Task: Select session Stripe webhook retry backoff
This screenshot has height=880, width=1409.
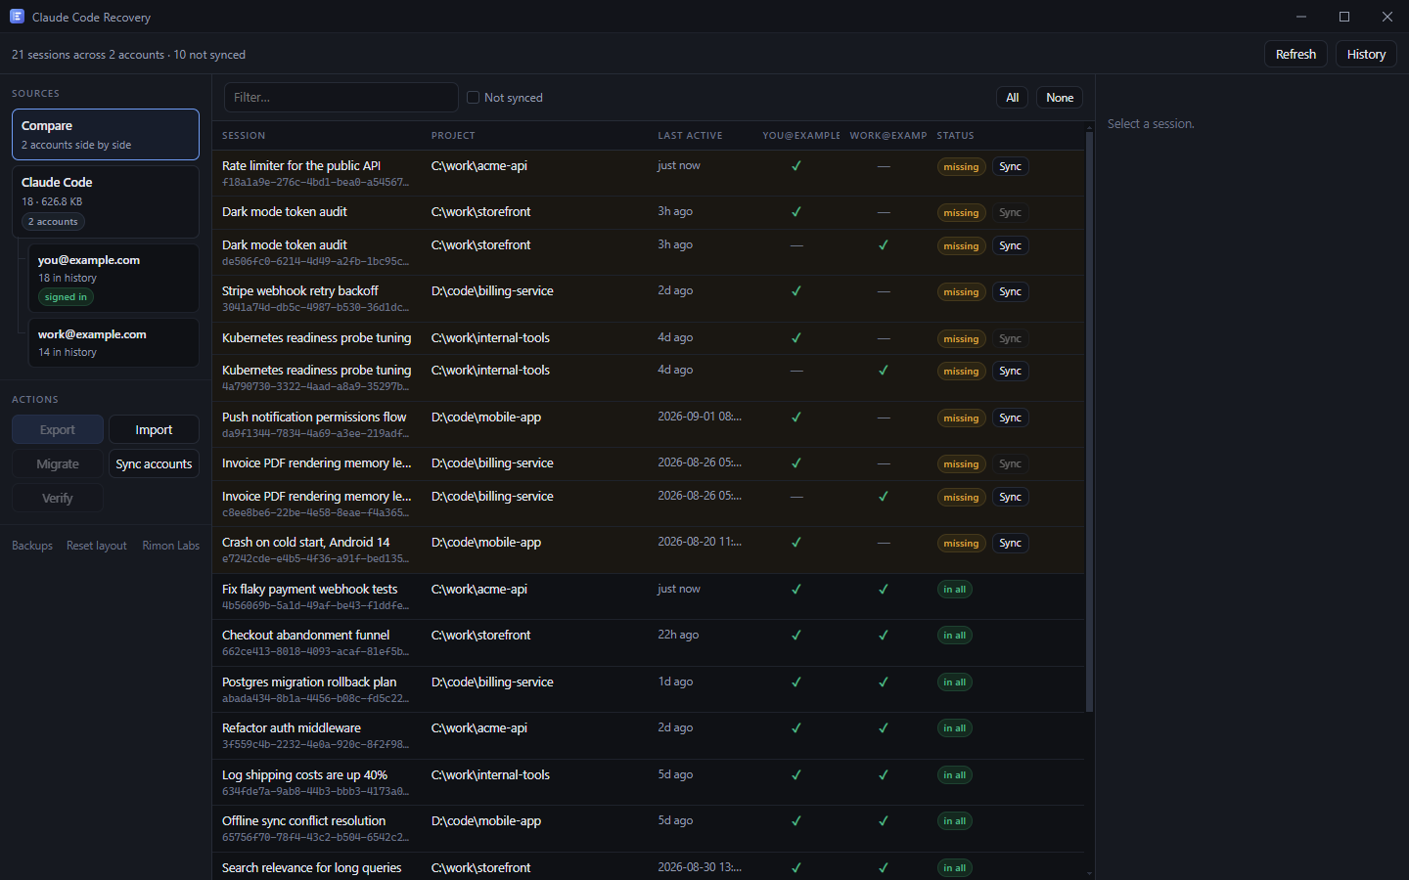Action: (x=648, y=299)
